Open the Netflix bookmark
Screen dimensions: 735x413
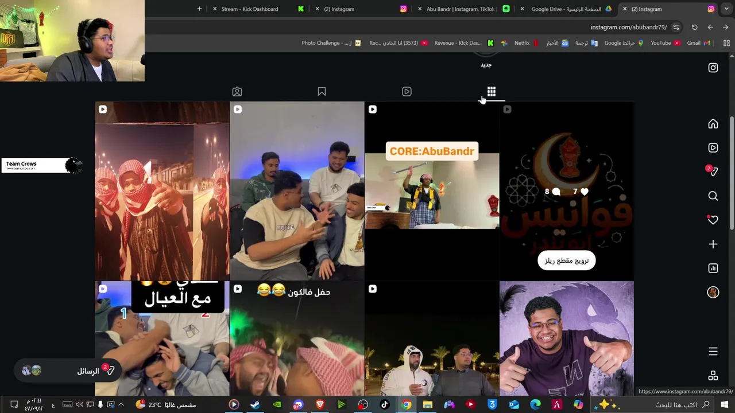coord(526,43)
